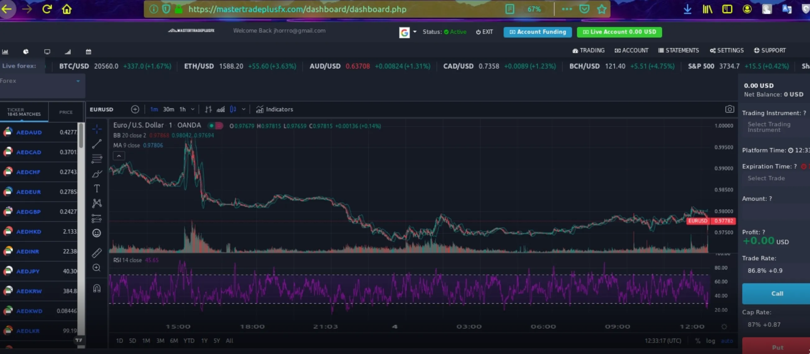This screenshot has height=354, width=810.
Task: Toggle magnet mode on the chart
Action: [97, 288]
